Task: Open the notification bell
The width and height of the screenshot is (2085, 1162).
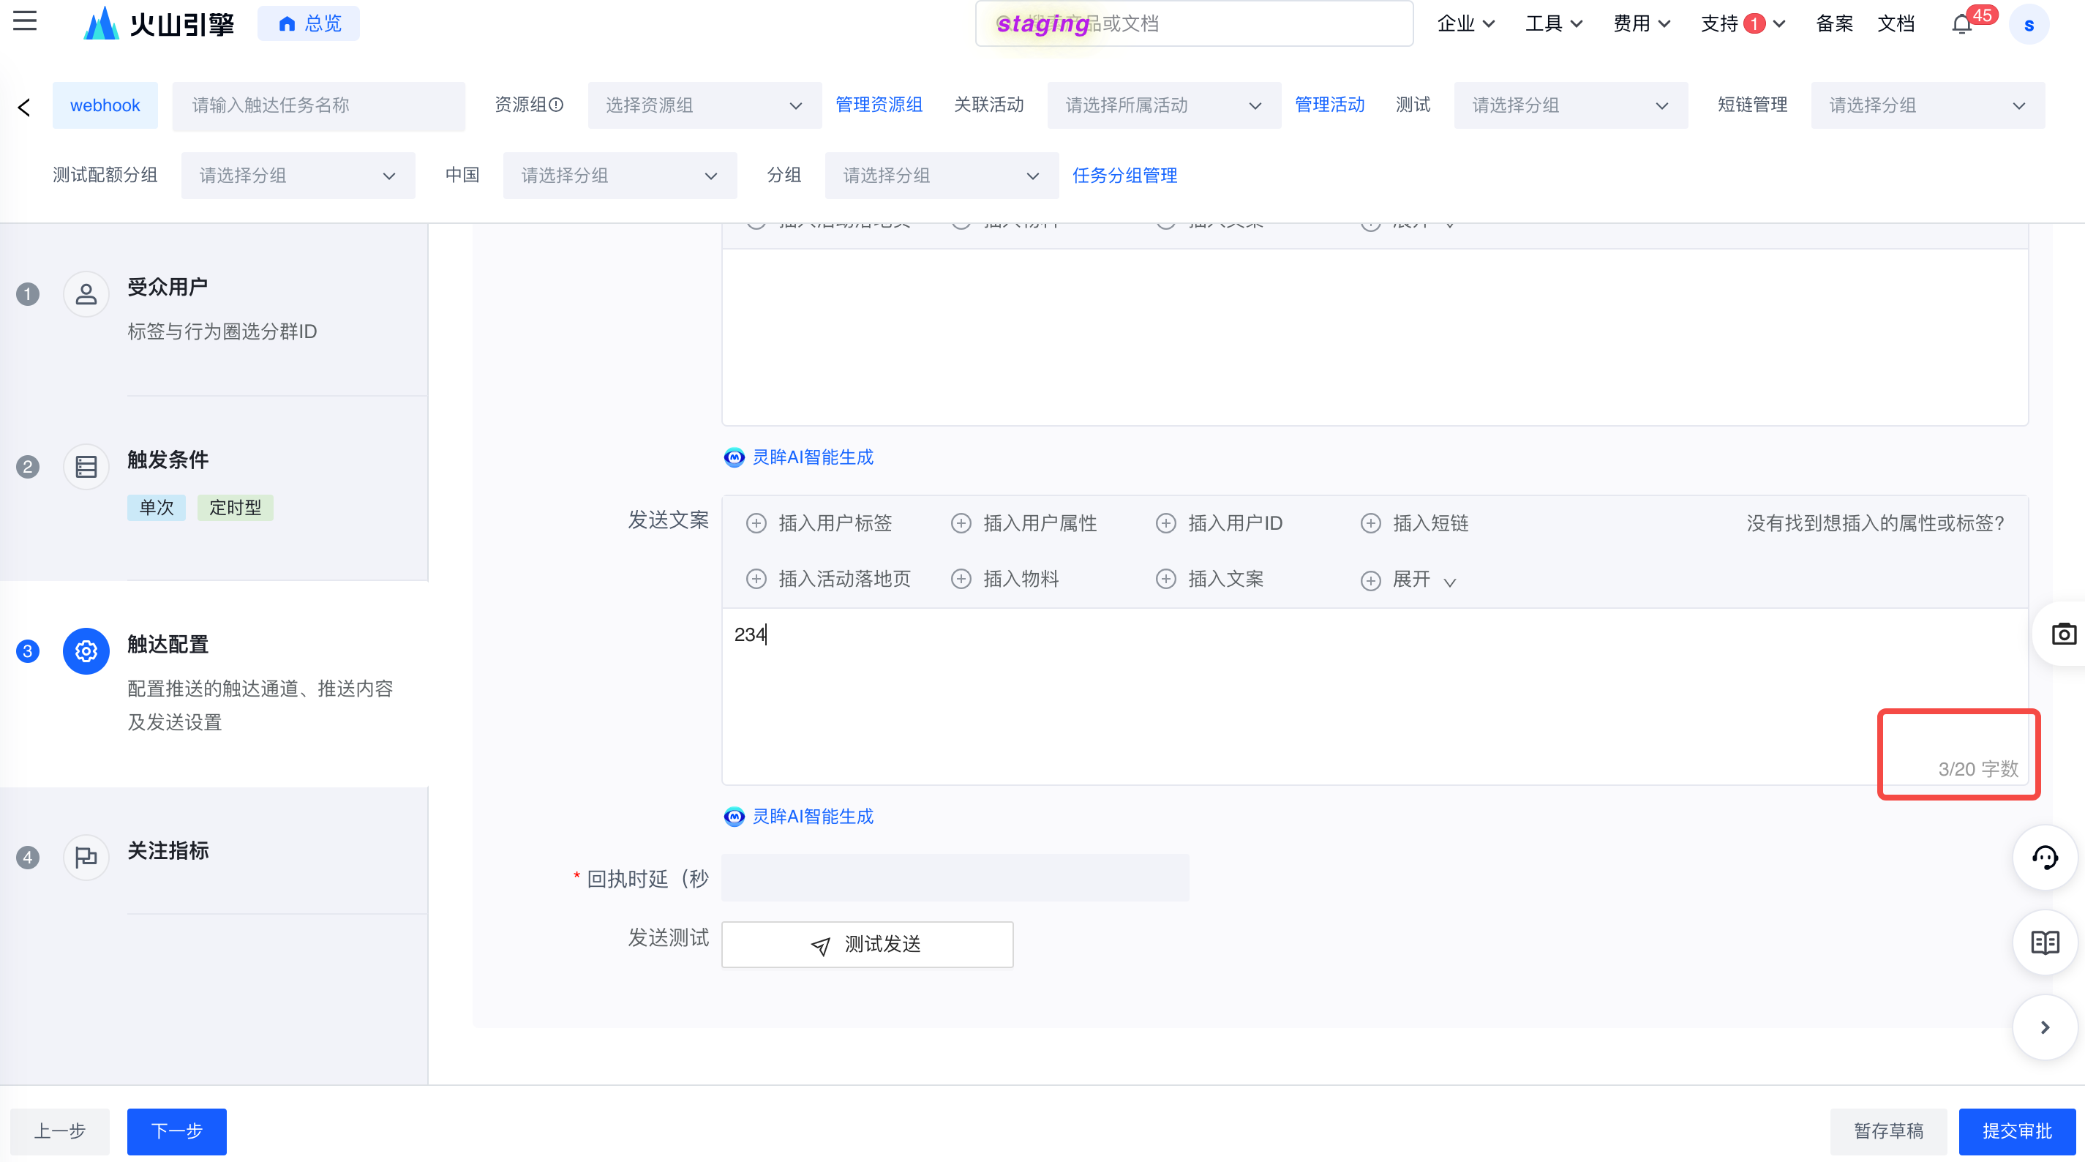Action: (1962, 24)
